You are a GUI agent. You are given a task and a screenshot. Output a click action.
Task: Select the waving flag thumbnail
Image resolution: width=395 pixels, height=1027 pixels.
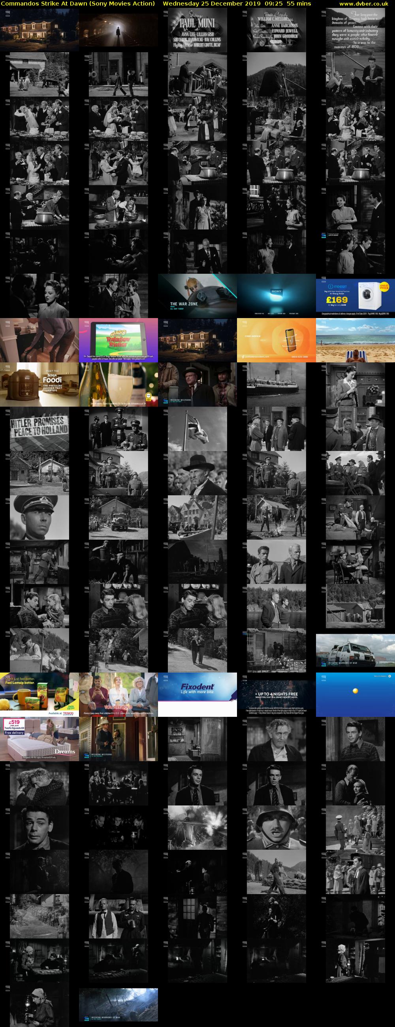click(197, 428)
